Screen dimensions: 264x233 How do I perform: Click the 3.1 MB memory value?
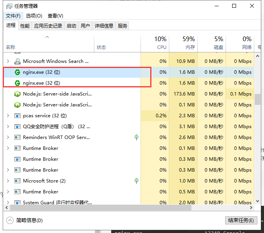(187, 127)
